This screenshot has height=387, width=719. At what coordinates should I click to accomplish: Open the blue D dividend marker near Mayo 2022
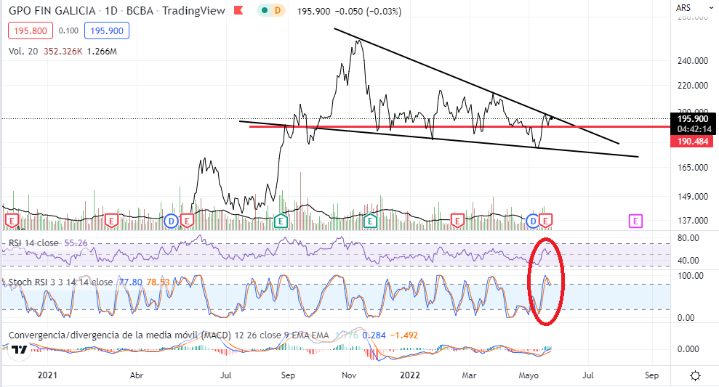point(533,221)
